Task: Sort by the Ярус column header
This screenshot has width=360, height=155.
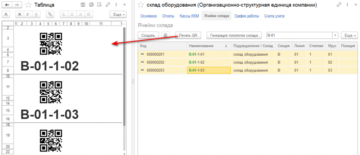Action: (332, 46)
